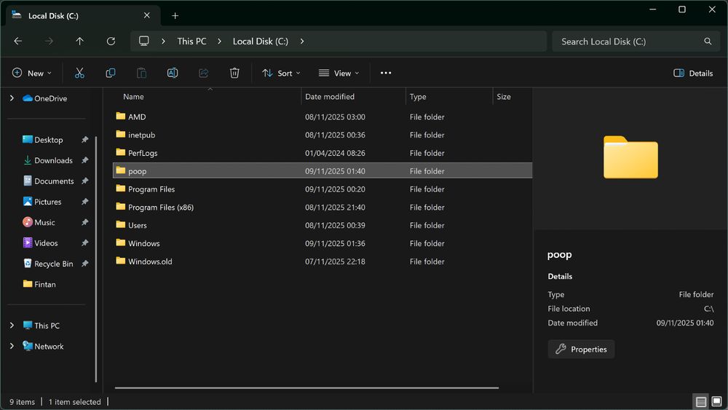The image size is (728, 410).
Task: Select the Windows.old folder
Action: click(323, 262)
